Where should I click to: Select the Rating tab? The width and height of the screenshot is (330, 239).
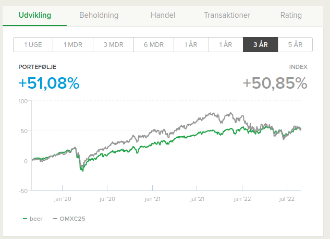[x=291, y=15]
